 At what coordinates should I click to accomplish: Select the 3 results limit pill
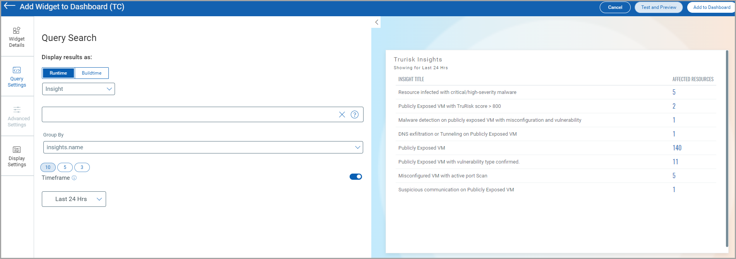click(82, 167)
